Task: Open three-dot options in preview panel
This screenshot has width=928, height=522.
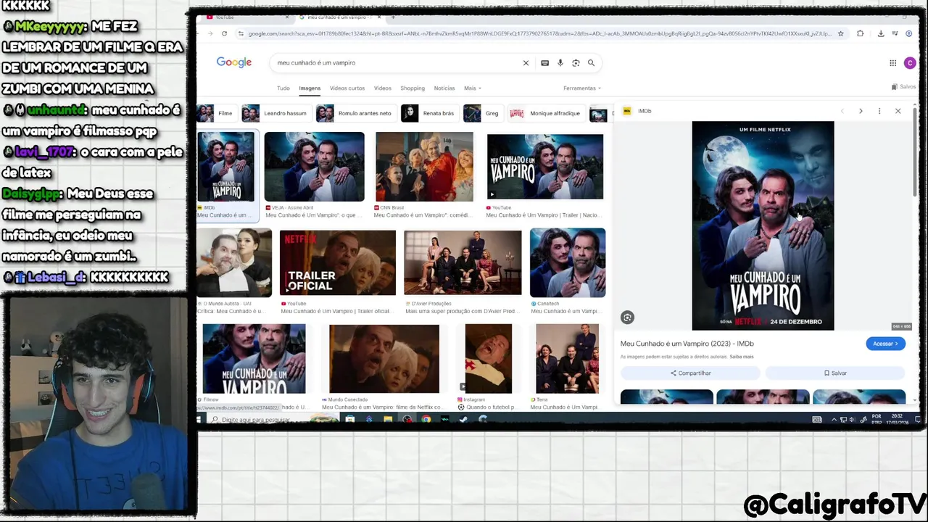Action: [879, 111]
